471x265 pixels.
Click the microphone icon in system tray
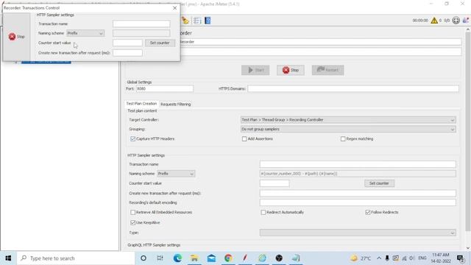387,258
